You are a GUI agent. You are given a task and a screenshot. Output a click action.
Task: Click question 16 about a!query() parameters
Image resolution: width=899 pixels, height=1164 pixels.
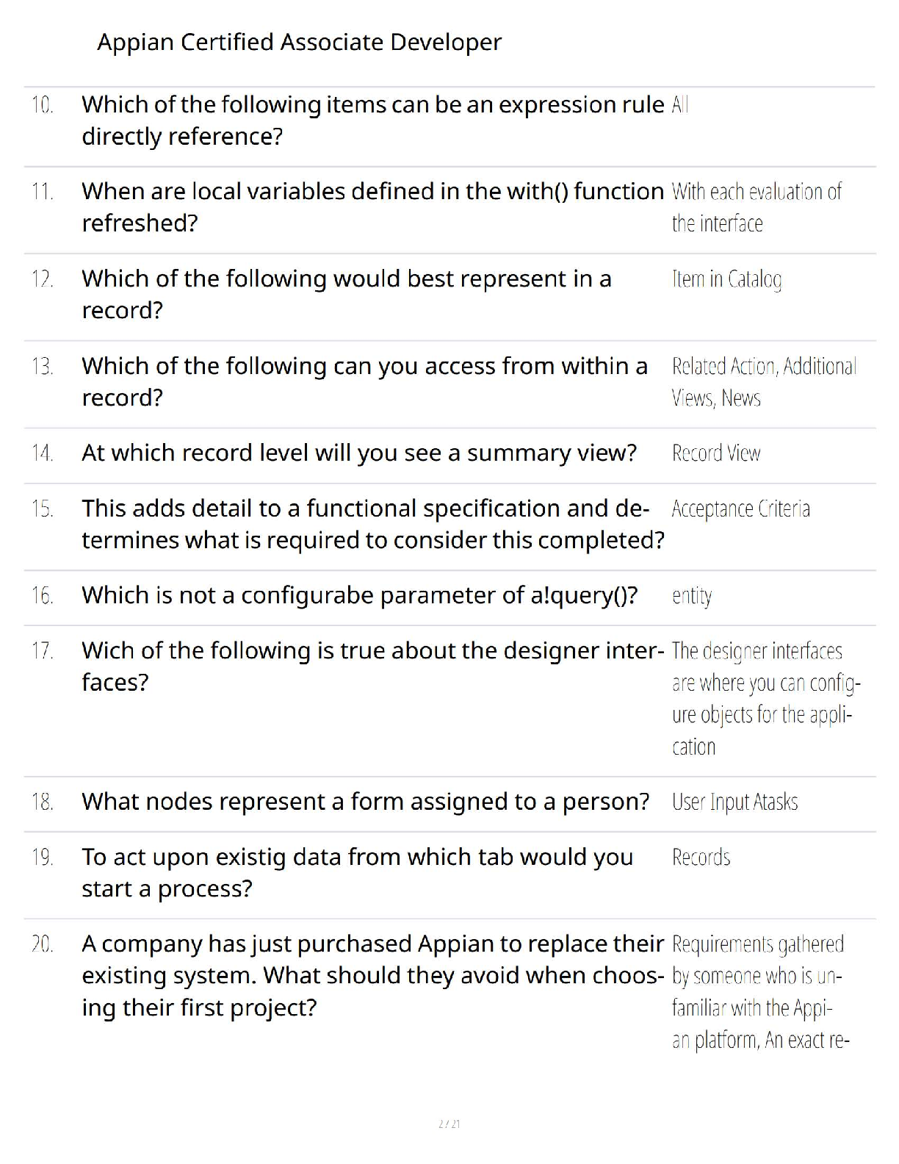359,595
